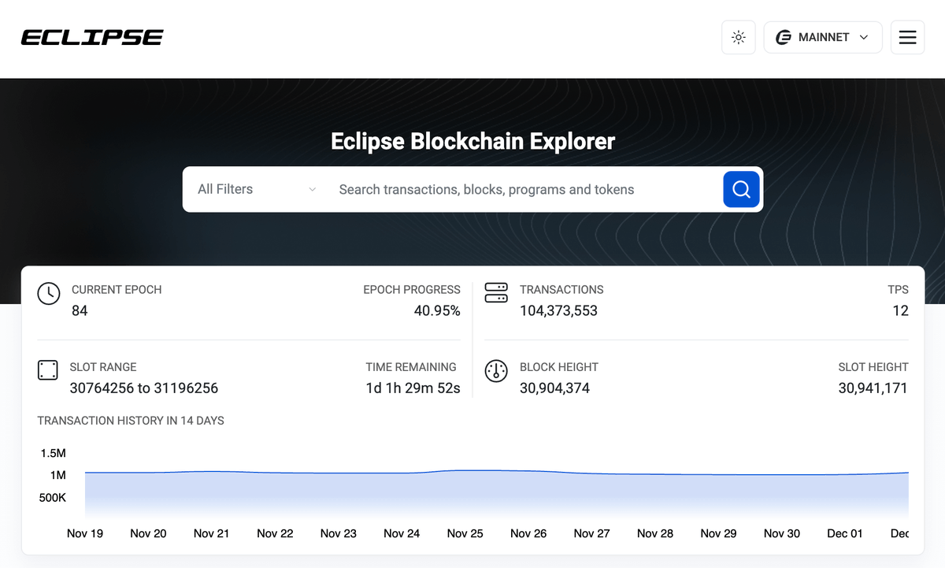
Task: Click the gauge icon beside Block Height
Action: pyautogui.click(x=496, y=371)
